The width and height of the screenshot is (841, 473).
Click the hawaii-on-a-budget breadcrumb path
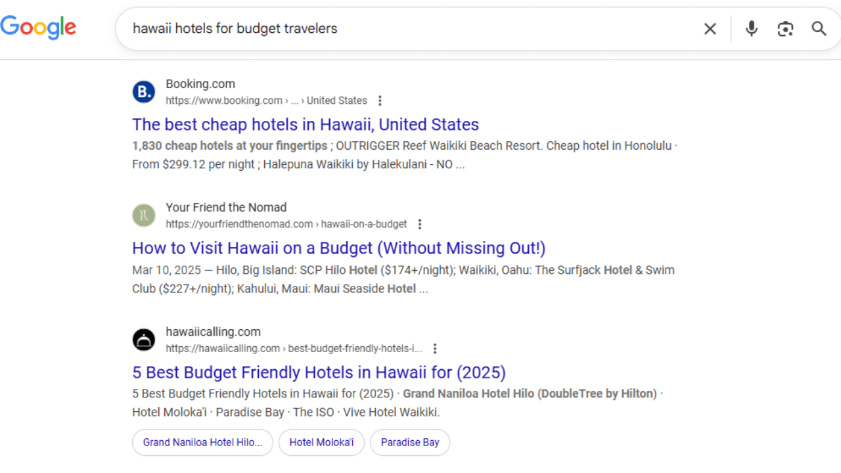point(364,224)
